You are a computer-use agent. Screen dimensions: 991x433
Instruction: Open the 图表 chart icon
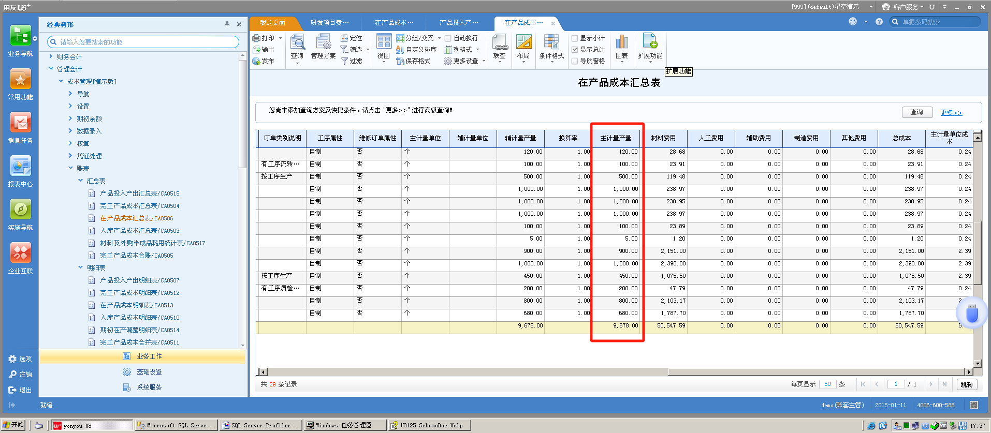coord(622,42)
